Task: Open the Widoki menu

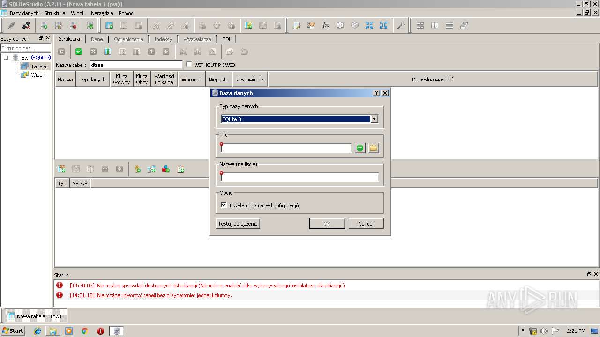Action: coord(78,13)
